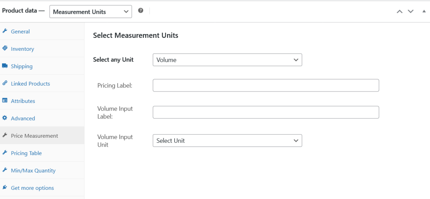
Task: Click the Shipping truck icon
Action: point(5,66)
